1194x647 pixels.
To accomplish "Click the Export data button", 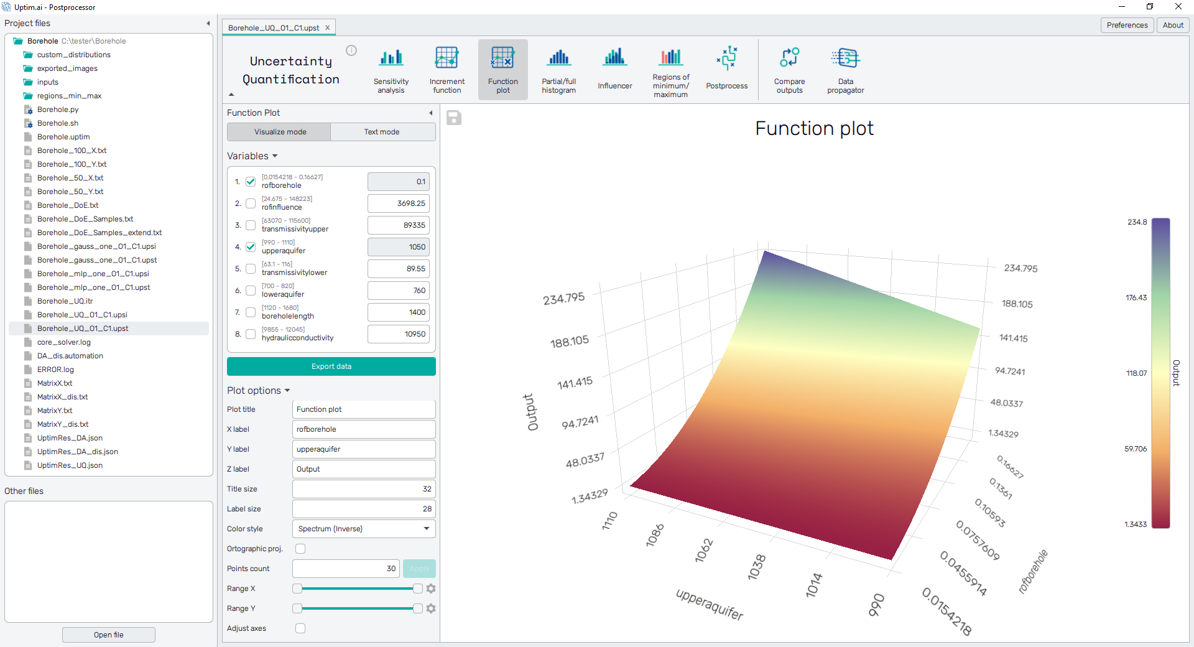I will [331, 366].
